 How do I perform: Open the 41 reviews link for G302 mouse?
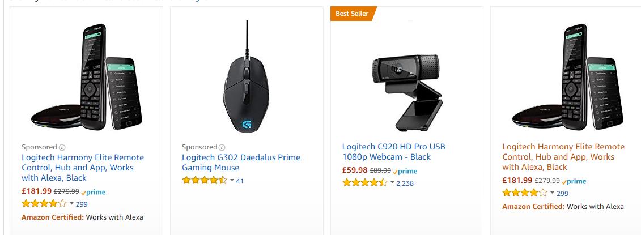pos(240,181)
